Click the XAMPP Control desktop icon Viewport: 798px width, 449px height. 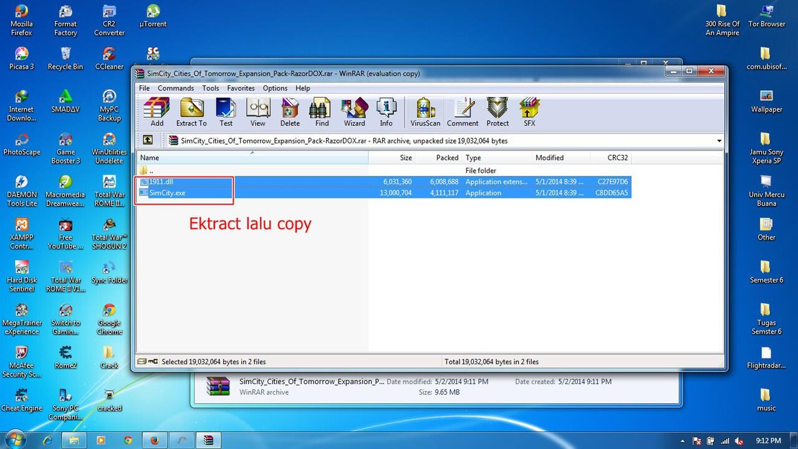click(21, 234)
